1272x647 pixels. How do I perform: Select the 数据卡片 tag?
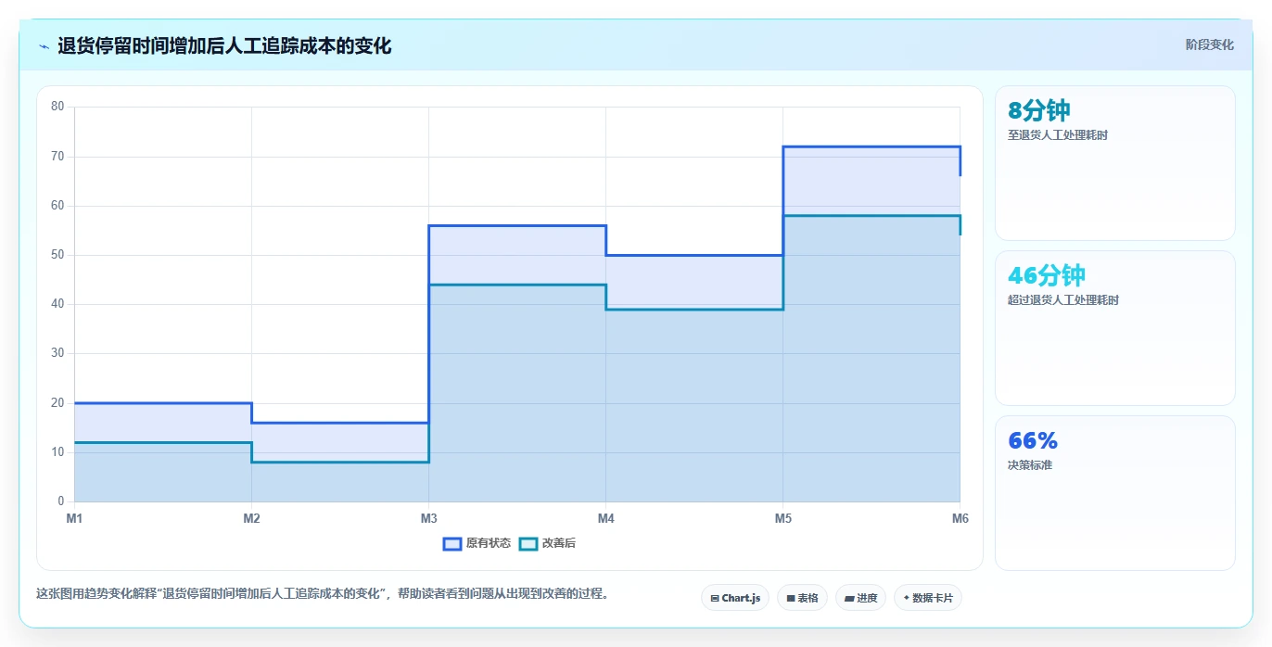(928, 598)
